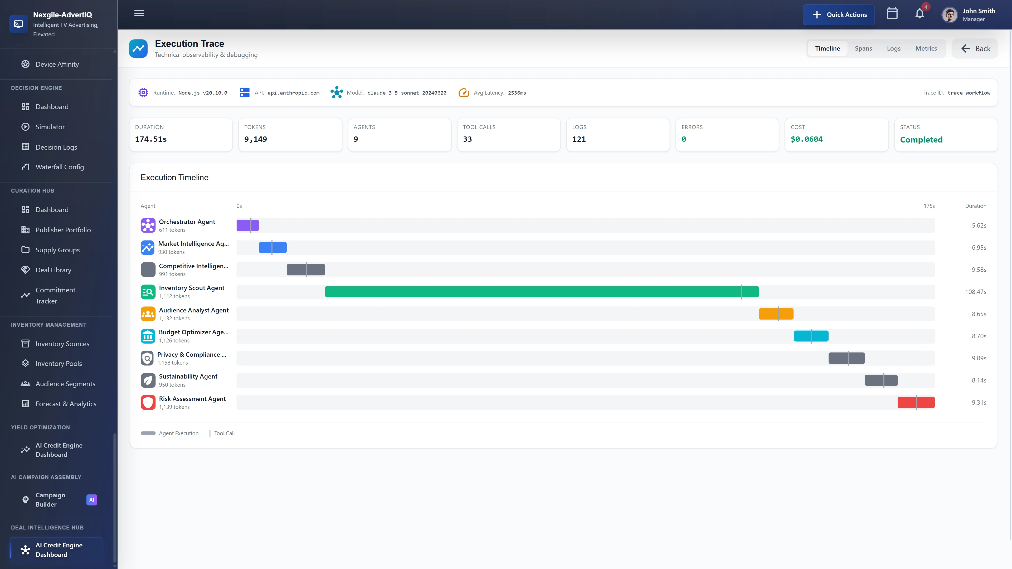Switch to the Metrics tab
This screenshot has height=569, width=1012.
click(926, 48)
